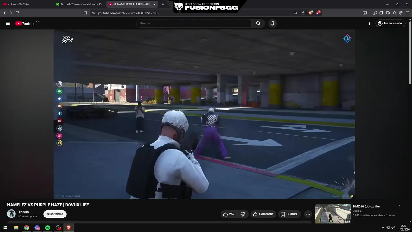Open the YouTube hamburger guide menu
Image resolution: width=412 pixels, height=232 pixels.
[x=8, y=24]
